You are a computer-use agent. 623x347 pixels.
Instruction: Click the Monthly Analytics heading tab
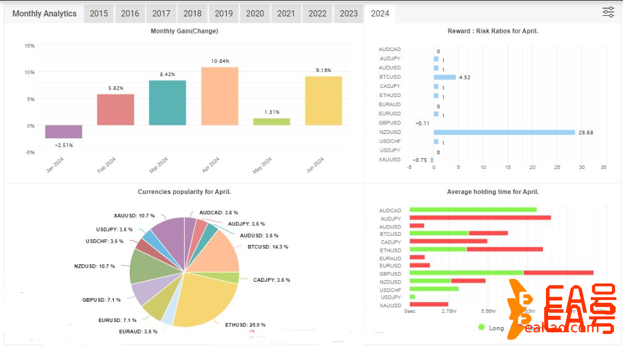[44, 14]
